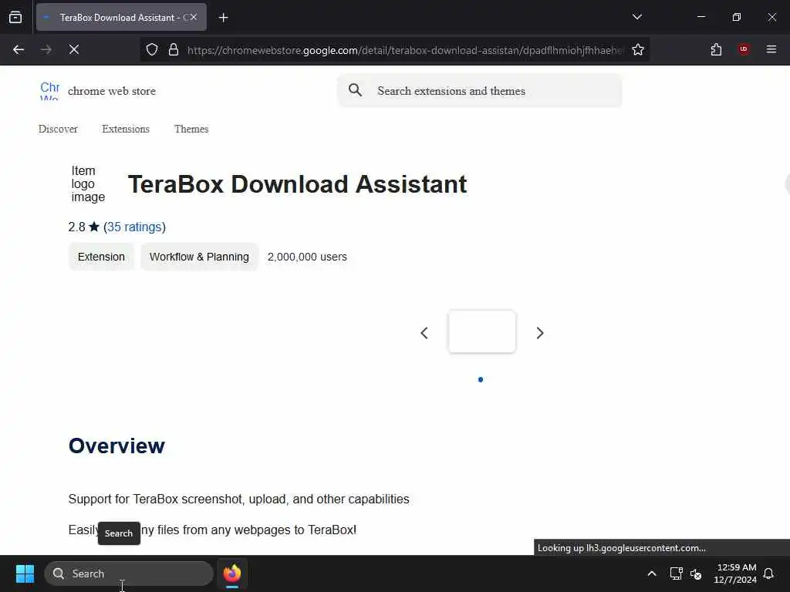Click the 2,000,000 users text

tap(307, 257)
